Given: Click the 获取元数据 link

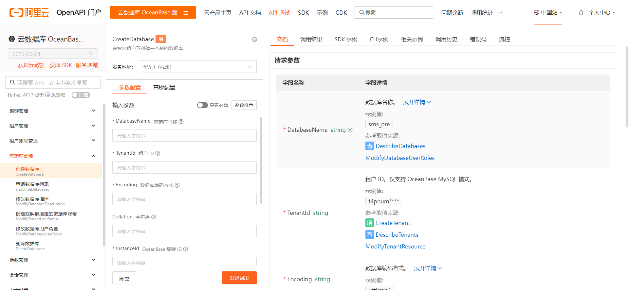Looking at the screenshot, I should [32, 65].
